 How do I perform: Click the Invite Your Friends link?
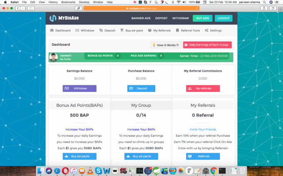(203, 129)
